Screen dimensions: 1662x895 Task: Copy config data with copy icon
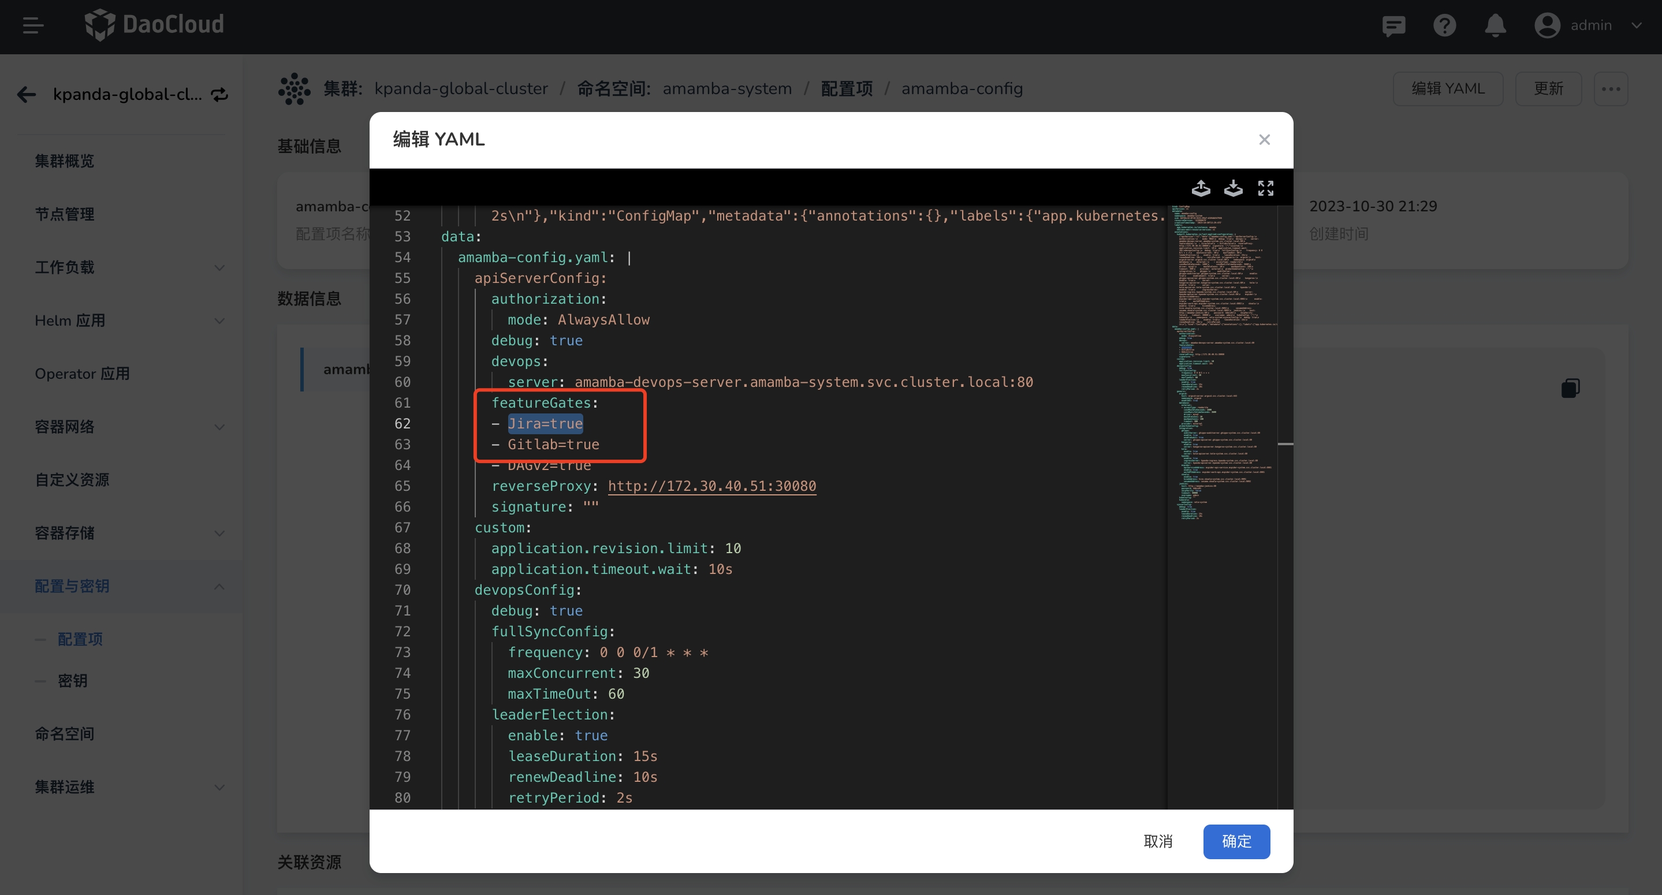pos(1570,388)
